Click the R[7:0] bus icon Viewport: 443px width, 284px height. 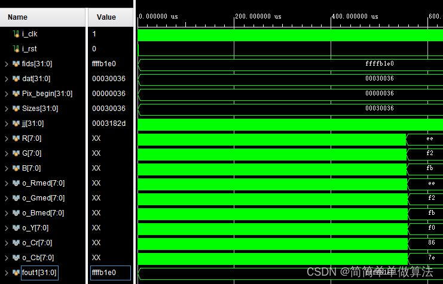tap(16, 139)
